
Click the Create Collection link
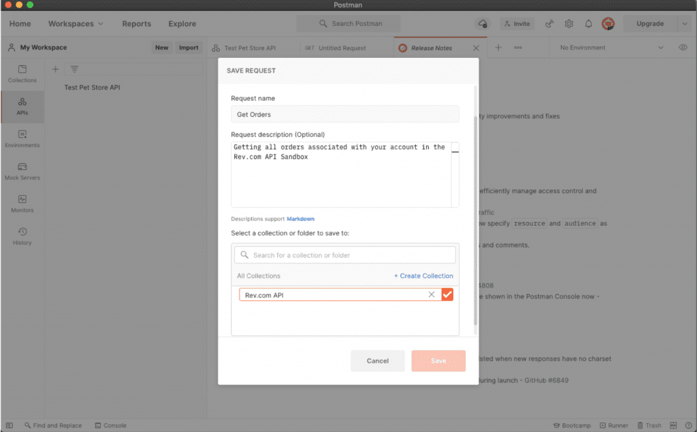pos(423,276)
